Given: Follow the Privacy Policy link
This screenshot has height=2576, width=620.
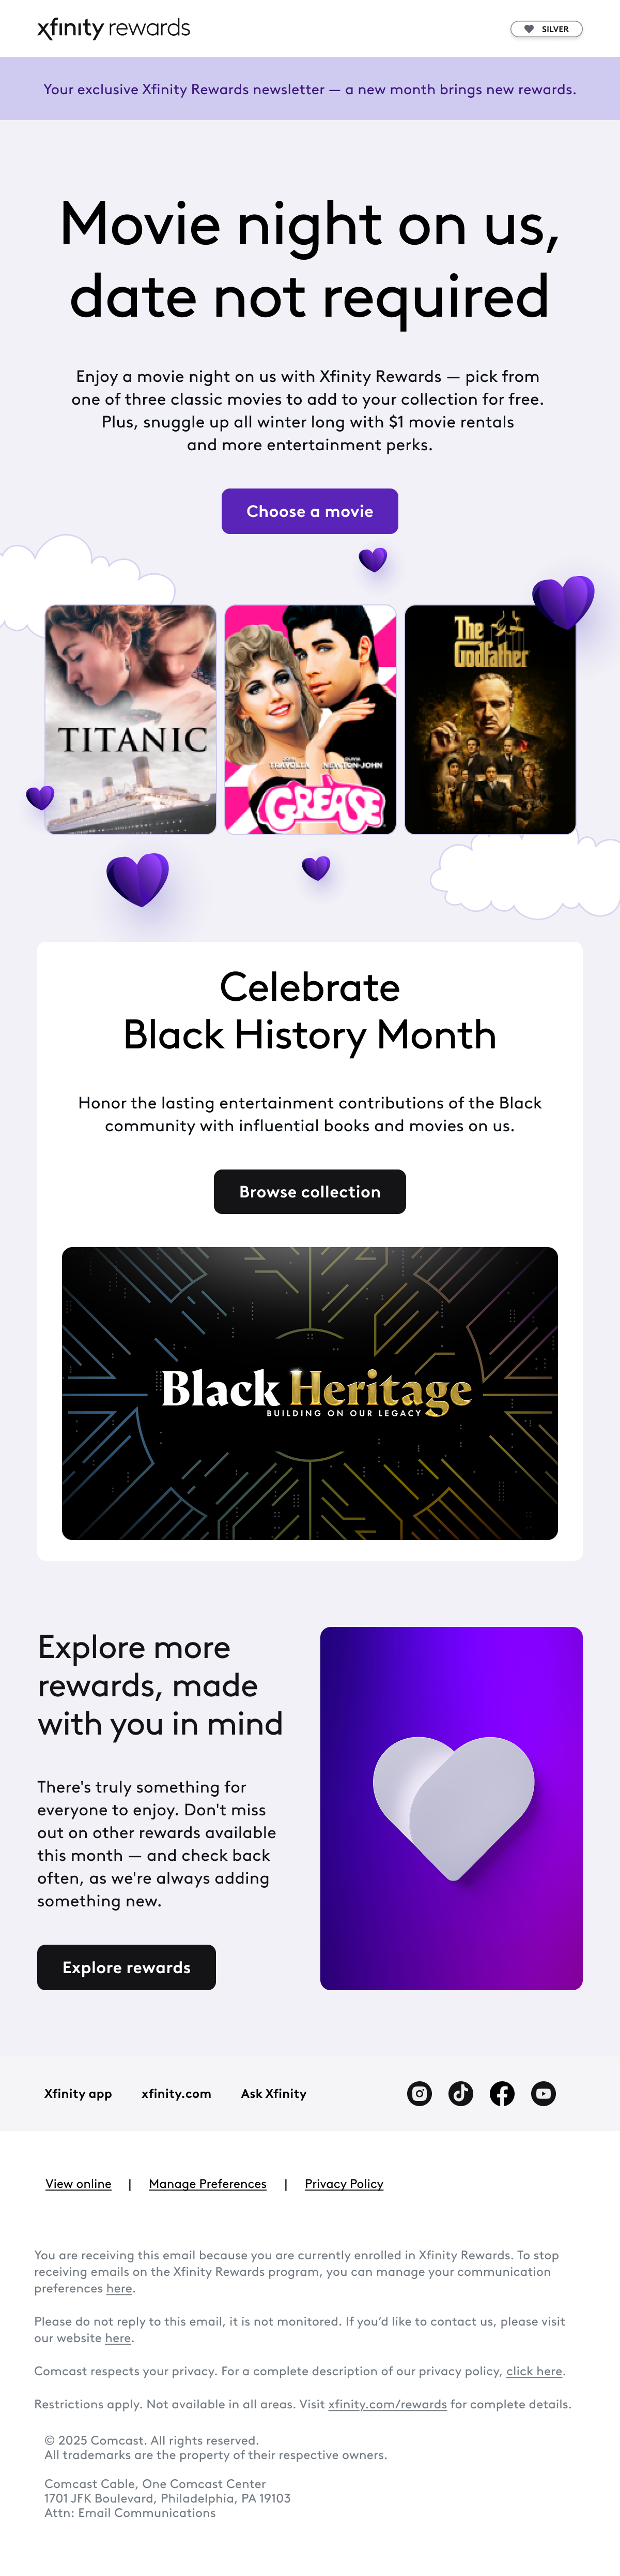Looking at the screenshot, I should coord(344,2183).
